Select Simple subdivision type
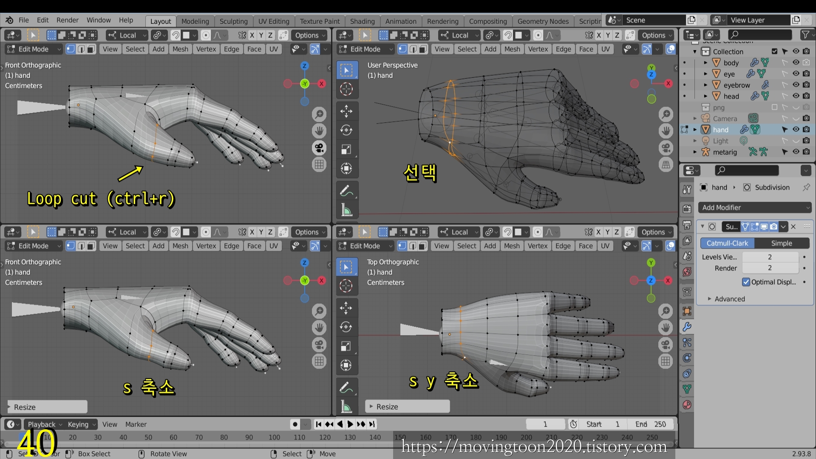 782,243
